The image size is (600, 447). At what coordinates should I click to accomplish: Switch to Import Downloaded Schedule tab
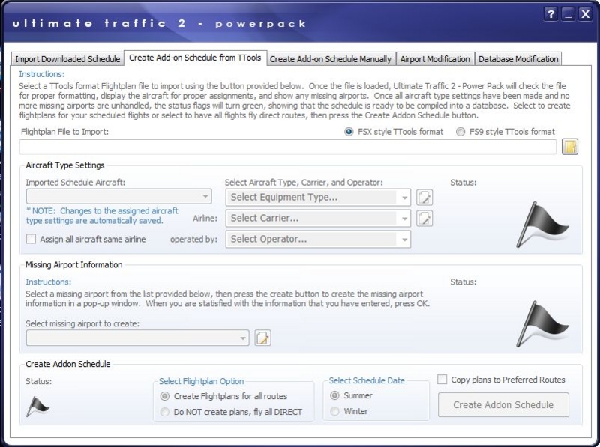[67, 59]
